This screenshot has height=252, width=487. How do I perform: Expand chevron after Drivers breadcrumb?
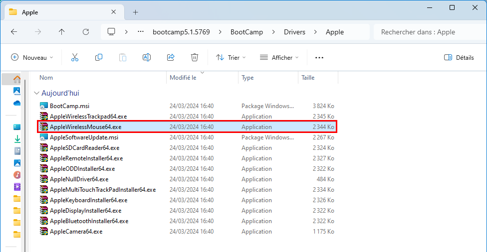pos(315,32)
